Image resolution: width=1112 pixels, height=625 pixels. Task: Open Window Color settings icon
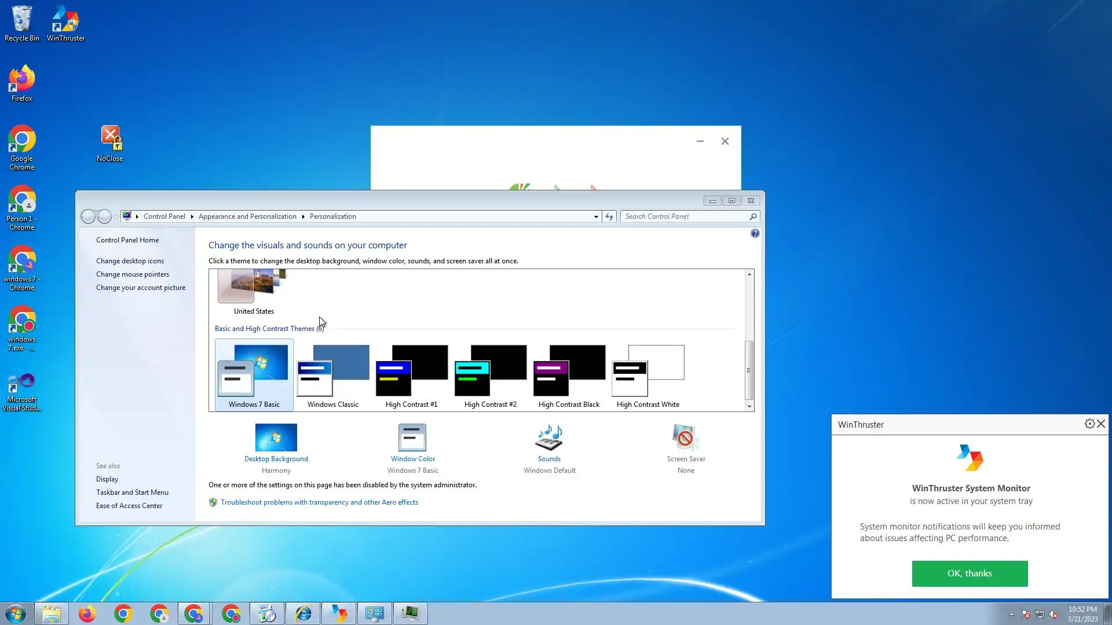412,437
